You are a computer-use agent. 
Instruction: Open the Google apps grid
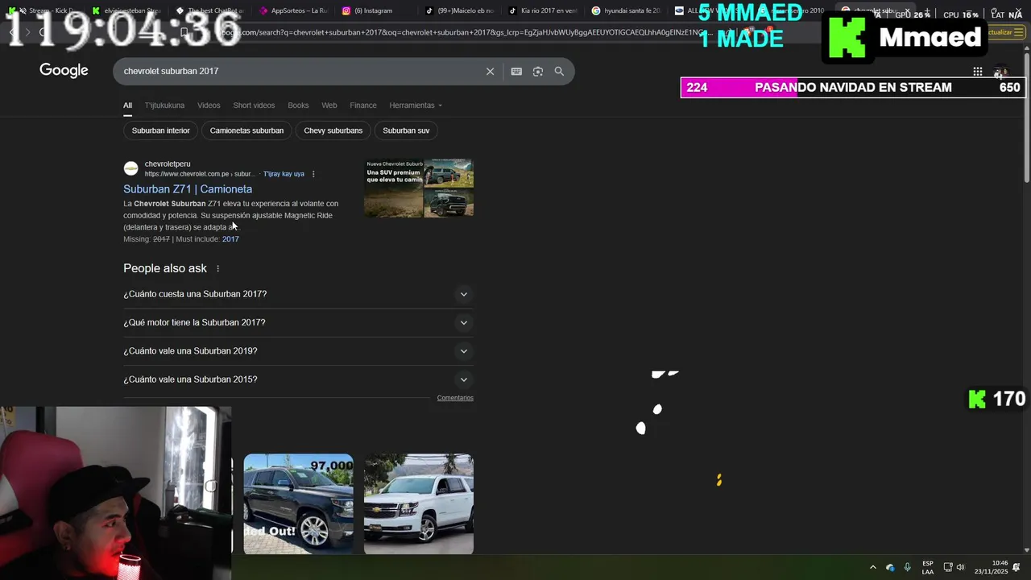tap(977, 72)
